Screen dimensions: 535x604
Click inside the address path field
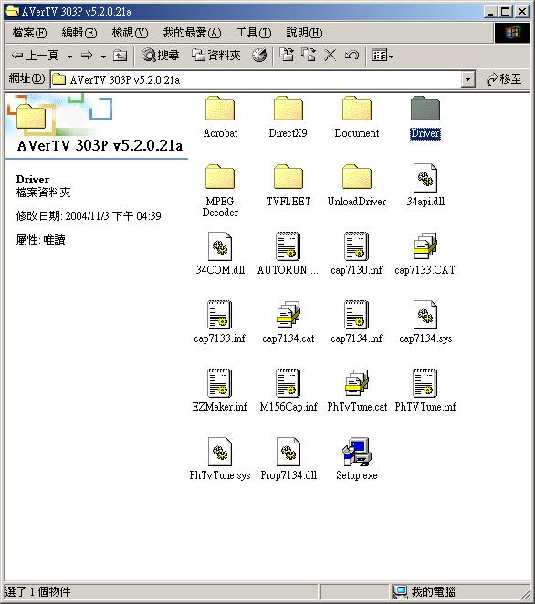pos(256,79)
